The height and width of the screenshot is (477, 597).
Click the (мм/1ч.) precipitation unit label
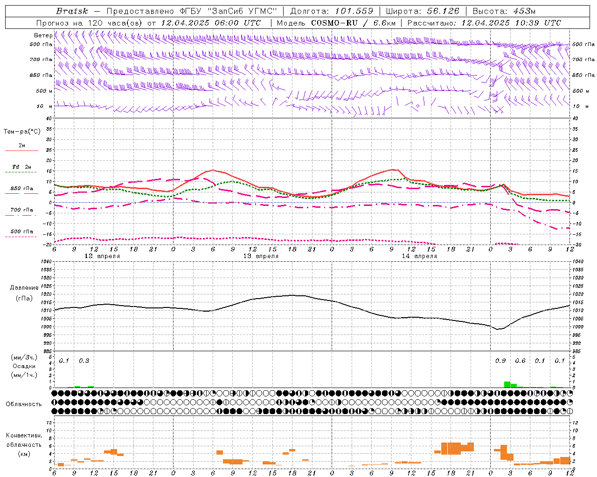click(x=24, y=375)
